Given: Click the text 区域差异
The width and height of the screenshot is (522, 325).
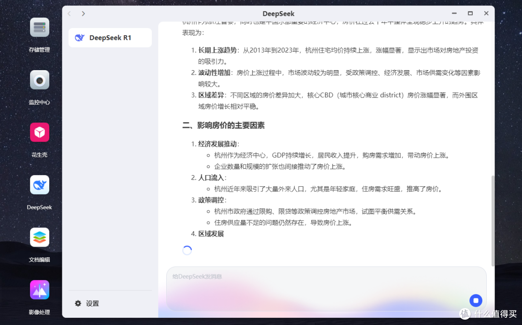Looking at the screenshot, I should click(211, 95).
